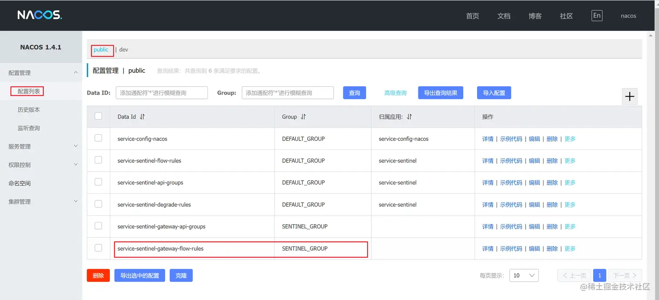This screenshot has height=300, width=659.
Task: Open 历史版本 in the sidebar
Action: click(x=29, y=110)
